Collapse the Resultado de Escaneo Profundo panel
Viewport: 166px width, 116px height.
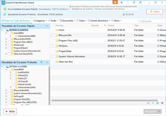point(47,62)
